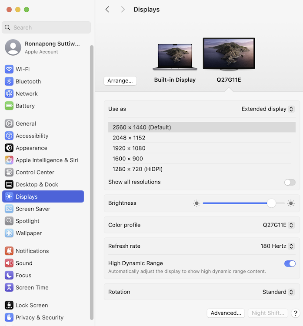Open Focus settings label

[x=23, y=275]
